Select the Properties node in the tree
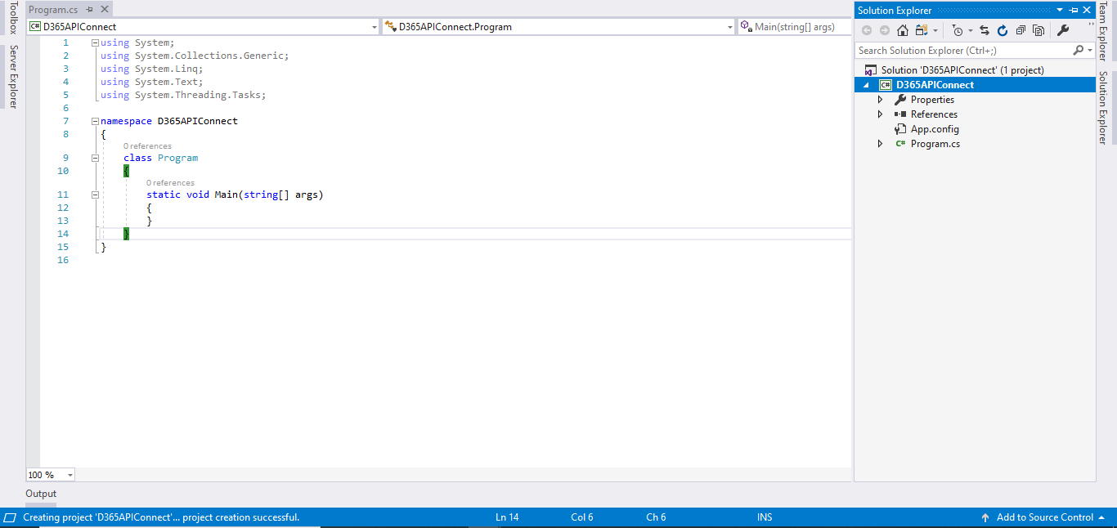 932,100
